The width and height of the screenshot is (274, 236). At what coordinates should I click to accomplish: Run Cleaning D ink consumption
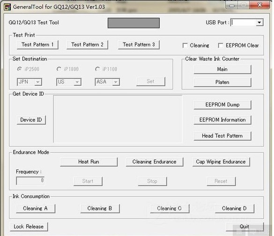235,208
